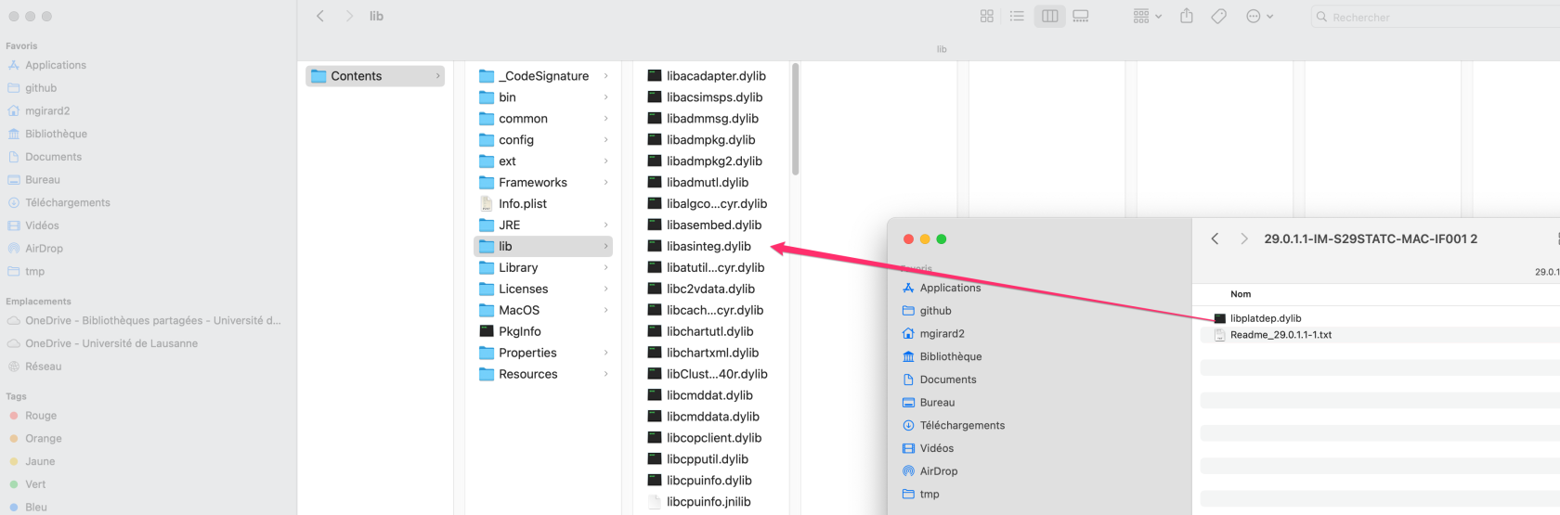Select the column view button
The image size is (1560, 515).
click(1049, 16)
